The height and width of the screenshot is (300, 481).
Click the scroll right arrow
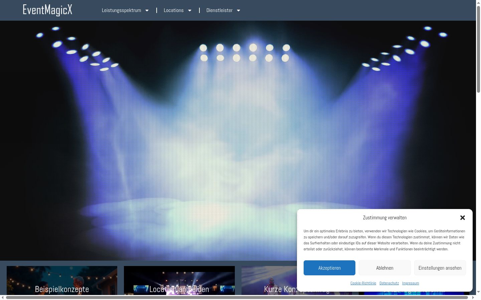(473, 297)
